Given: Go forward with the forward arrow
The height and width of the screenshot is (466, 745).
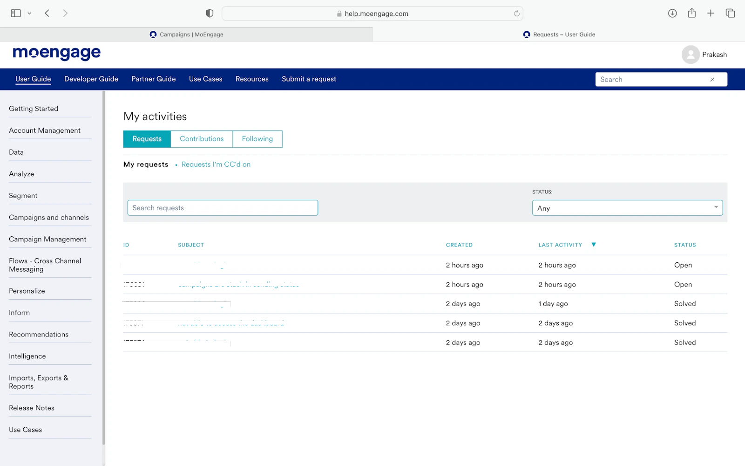Looking at the screenshot, I should tap(65, 14).
